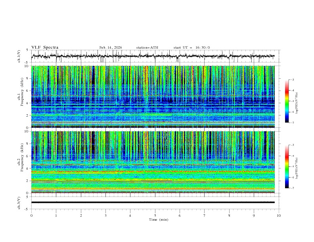Viewport: 314px width, 242px height.
Task: Select the 0 minute tick on time axis
Action: (x=32, y=215)
